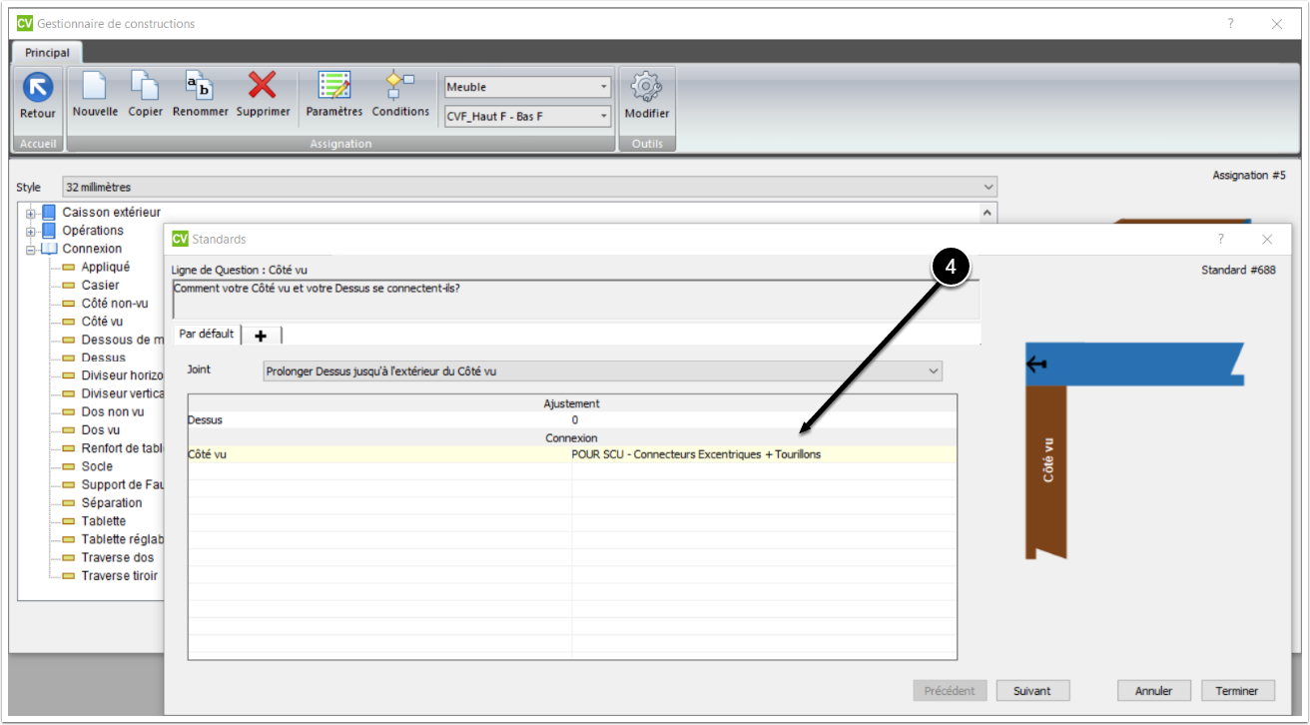
Task: Click the Suivant button
Action: pyautogui.click(x=1032, y=690)
